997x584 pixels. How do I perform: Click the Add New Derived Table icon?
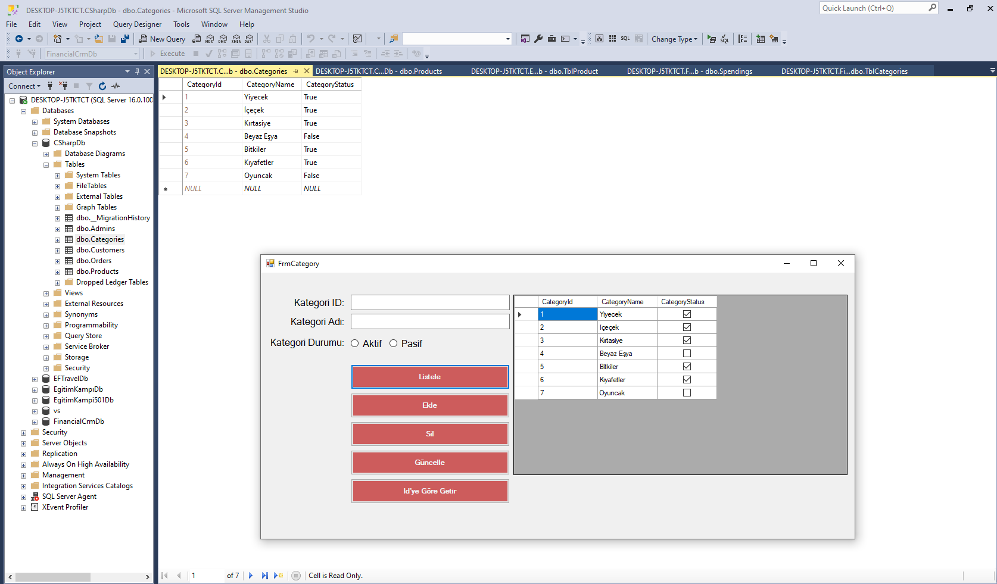click(x=774, y=39)
